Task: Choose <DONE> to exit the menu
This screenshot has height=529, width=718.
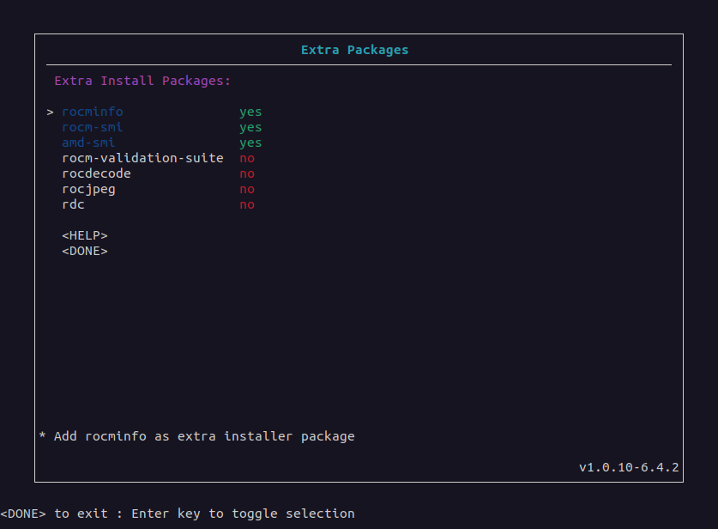Action: pos(85,252)
